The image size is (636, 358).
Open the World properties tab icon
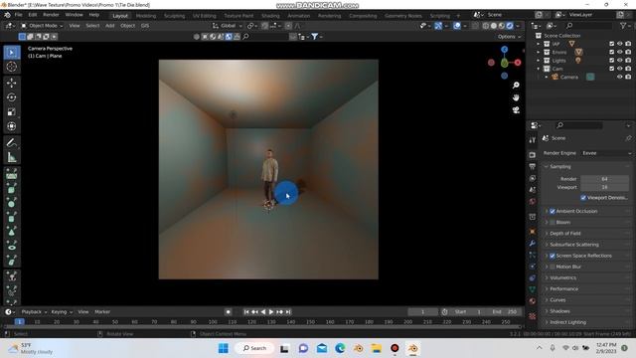click(x=533, y=201)
